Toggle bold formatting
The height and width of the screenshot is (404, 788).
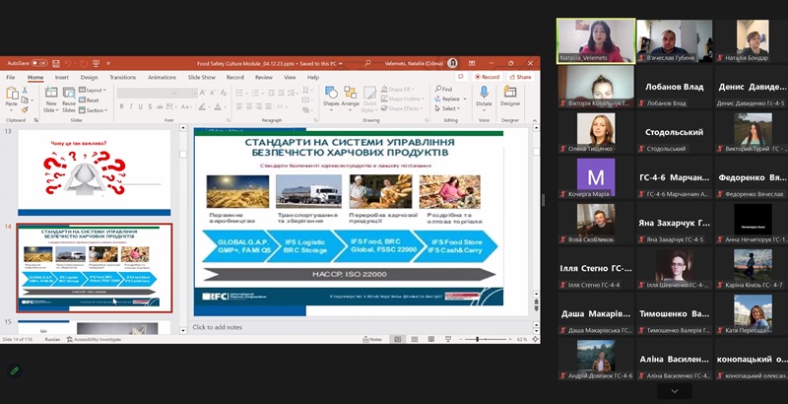click(122, 106)
